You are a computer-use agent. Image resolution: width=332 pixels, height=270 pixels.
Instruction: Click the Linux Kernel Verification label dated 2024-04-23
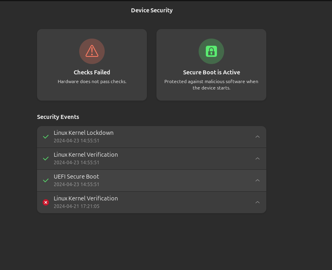86,155
